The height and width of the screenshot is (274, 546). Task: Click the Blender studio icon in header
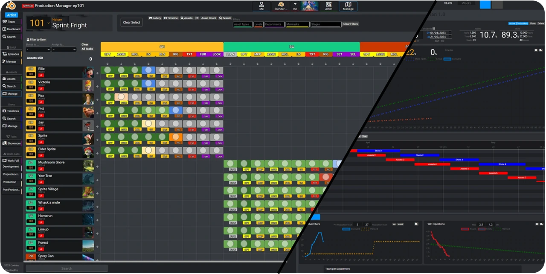coord(281,6)
